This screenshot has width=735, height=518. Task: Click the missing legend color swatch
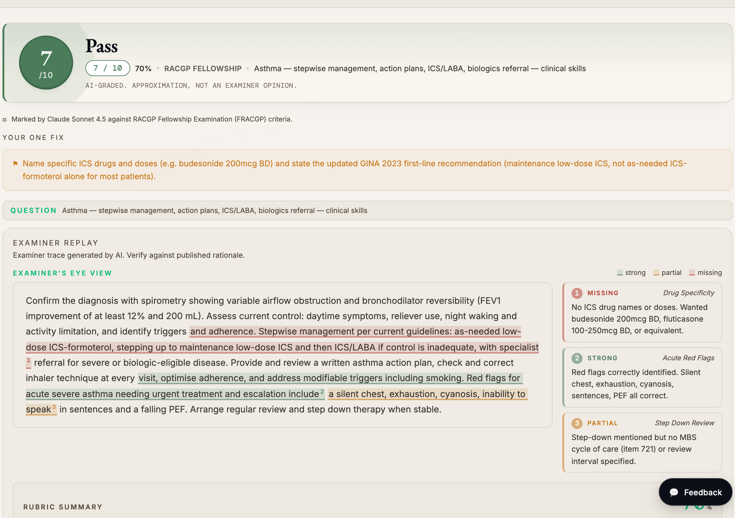coord(692,273)
